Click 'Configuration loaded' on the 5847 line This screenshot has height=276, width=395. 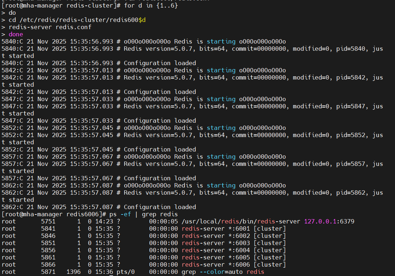coord(160,121)
